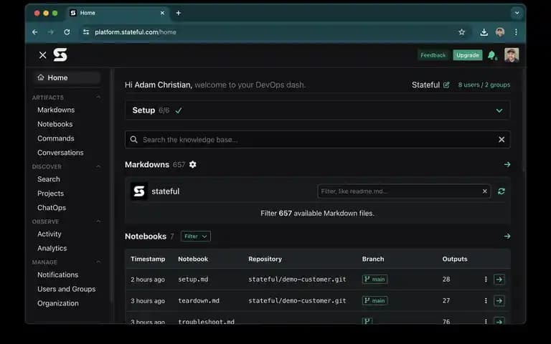Open setup.md notebook arrow button
The width and height of the screenshot is (551, 344).
[499, 279]
